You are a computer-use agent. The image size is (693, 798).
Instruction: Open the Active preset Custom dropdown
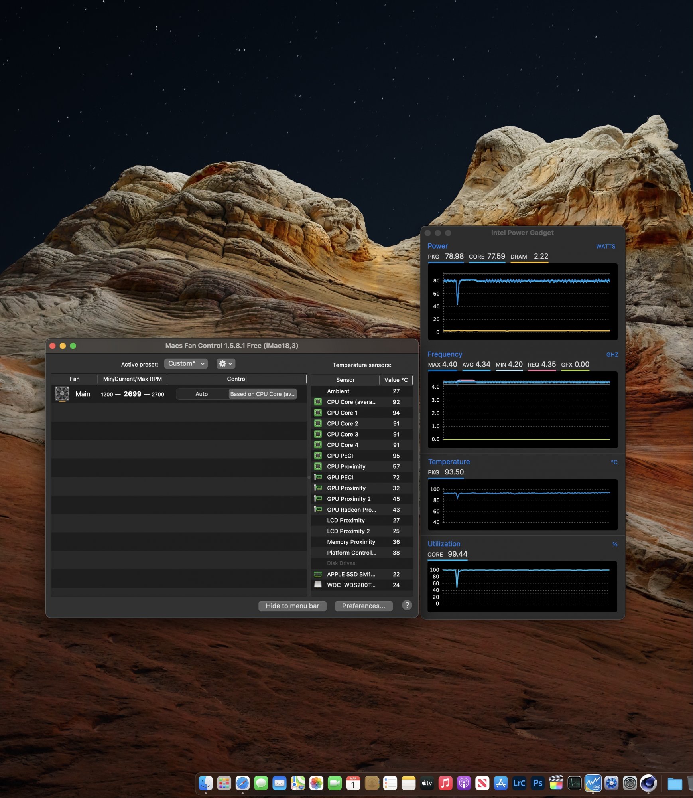click(186, 363)
